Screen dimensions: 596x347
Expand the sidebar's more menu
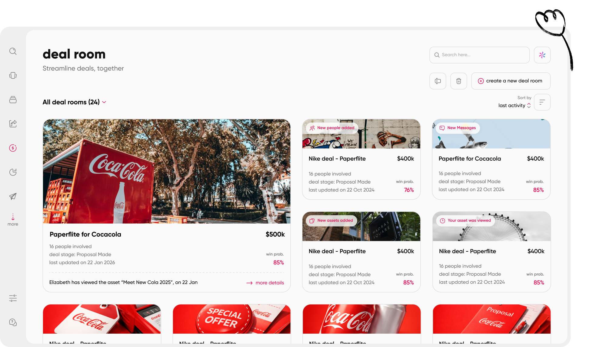click(x=13, y=220)
